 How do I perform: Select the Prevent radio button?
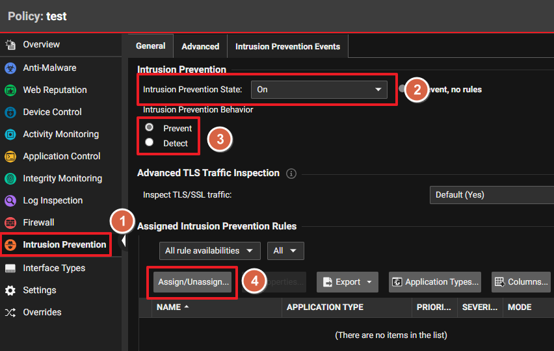(x=150, y=128)
